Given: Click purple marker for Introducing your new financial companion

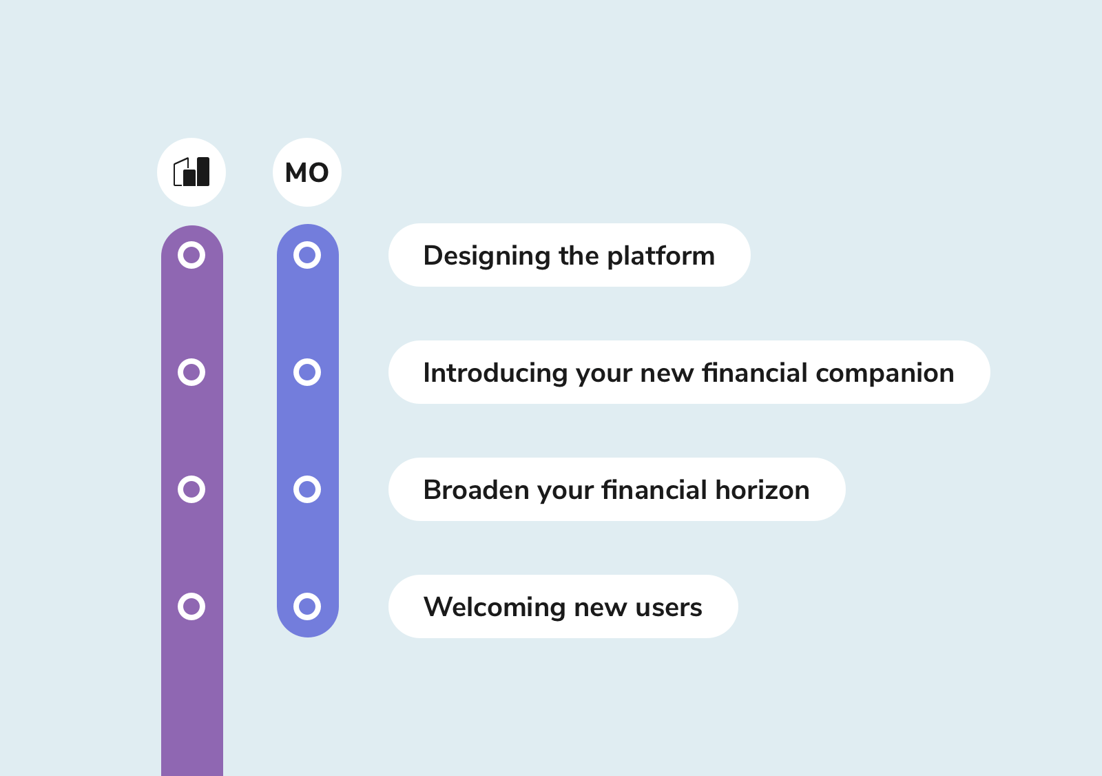Looking at the screenshot, I should [x=191, y=372].
